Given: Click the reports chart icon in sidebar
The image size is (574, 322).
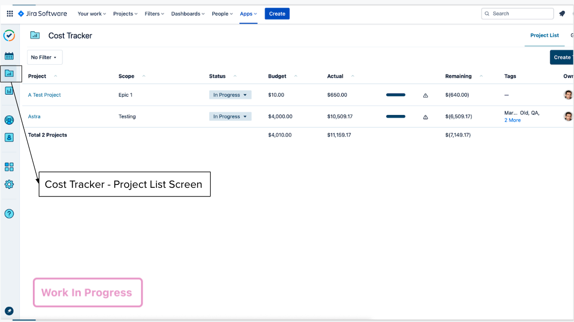Looking at the screenshot, I should [9, 90].
